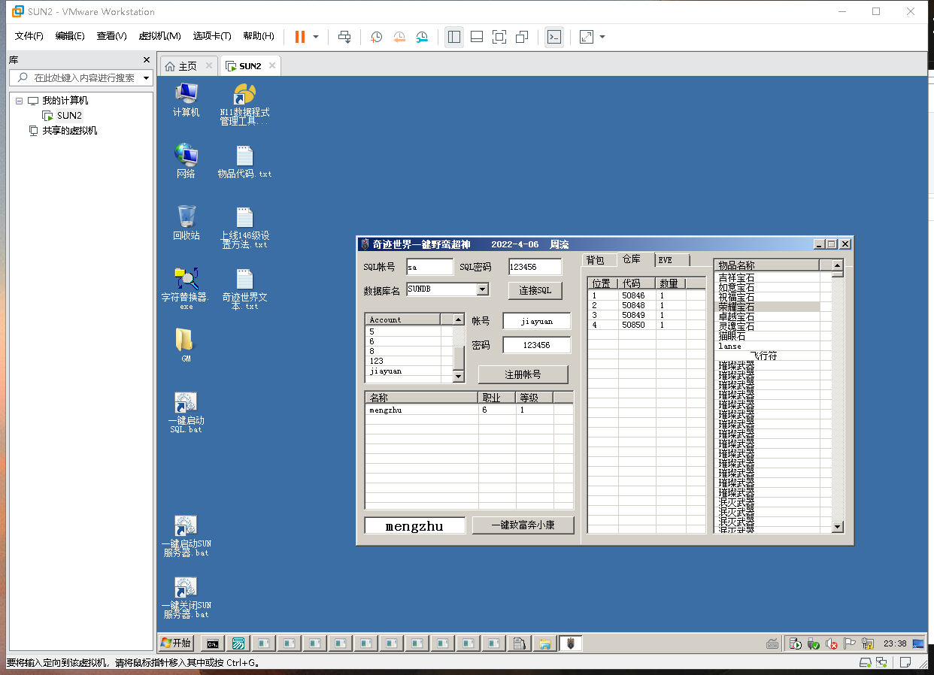Image resolution: width=934 pixels, height=675 pixels.
Task: Click the SQL密码 input field
Action: coord(535,267)
